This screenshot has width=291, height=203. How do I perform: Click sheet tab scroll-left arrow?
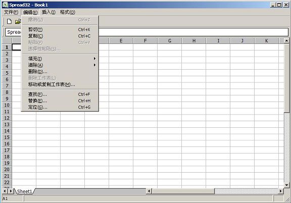coord(5,191)
